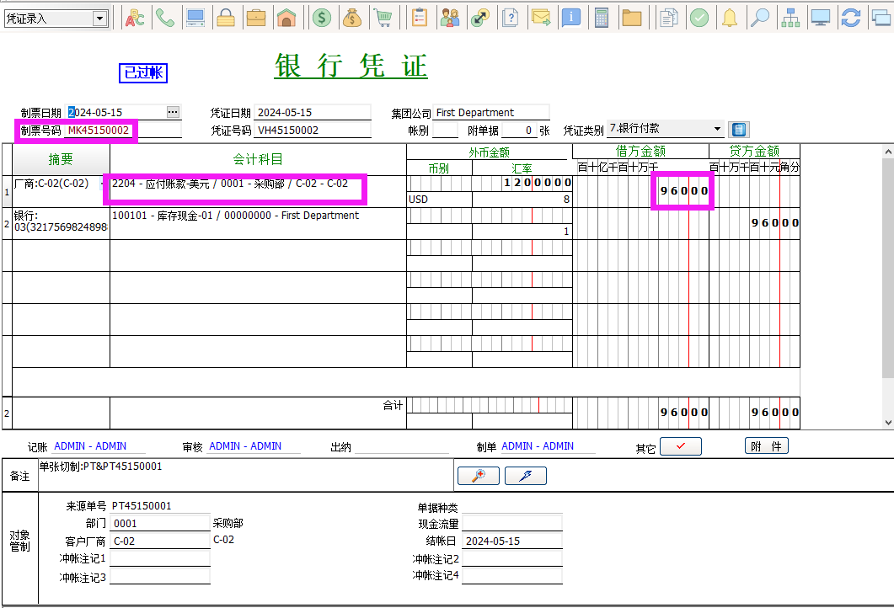Open the calculator toolbar icon
This screenshot has width=894, height=608.
[602, 19]
